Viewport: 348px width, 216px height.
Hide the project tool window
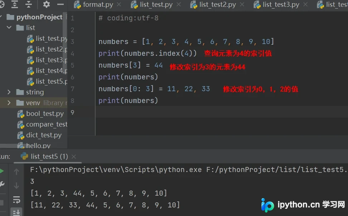[x=61, y=4]
